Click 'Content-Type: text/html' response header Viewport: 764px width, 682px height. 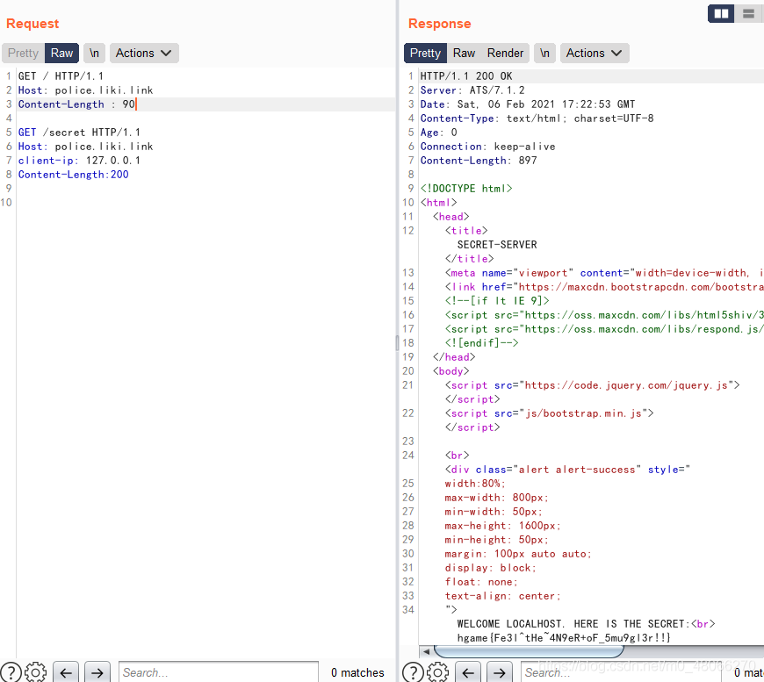click(x=537, y=118)
